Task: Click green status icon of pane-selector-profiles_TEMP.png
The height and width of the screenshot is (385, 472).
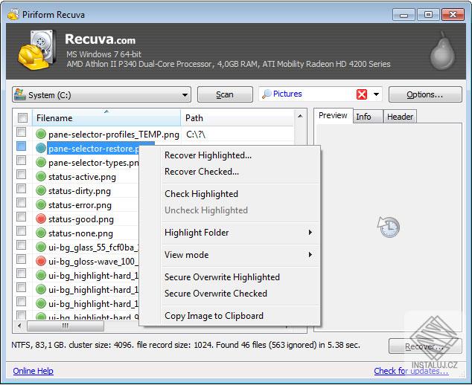Action: tap(41, 134)
